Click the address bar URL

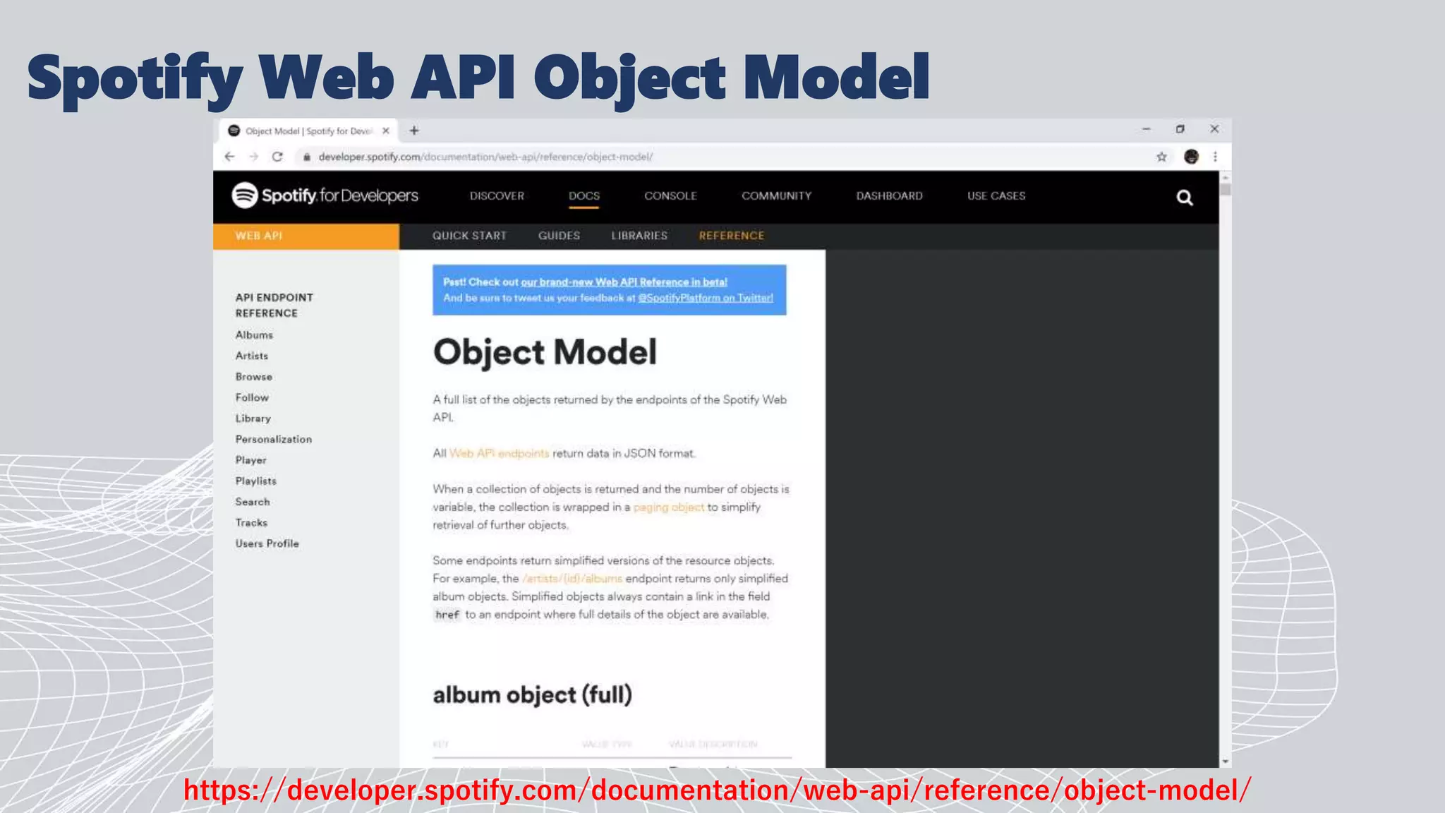pos(485,157)
